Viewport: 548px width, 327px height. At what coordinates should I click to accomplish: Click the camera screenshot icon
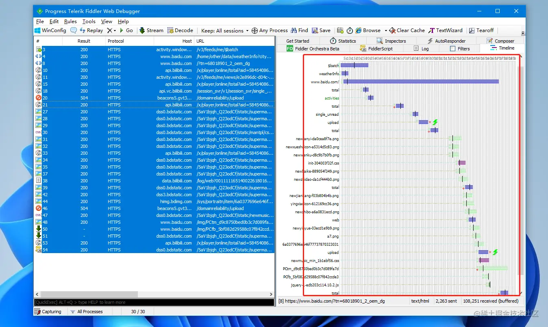pos(340,30)
